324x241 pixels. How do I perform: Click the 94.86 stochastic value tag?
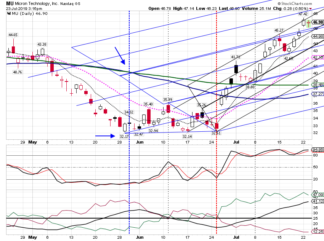(318, 150)
